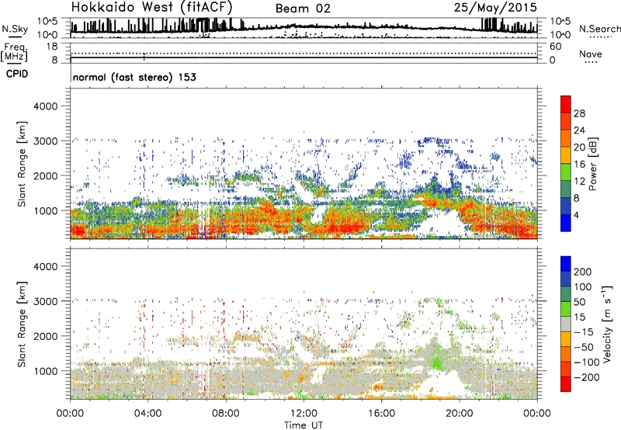Click the bright green segment of velocity color bar
Image resolution: width=621 pixels, height=430 pixels.
click(566, 309)
